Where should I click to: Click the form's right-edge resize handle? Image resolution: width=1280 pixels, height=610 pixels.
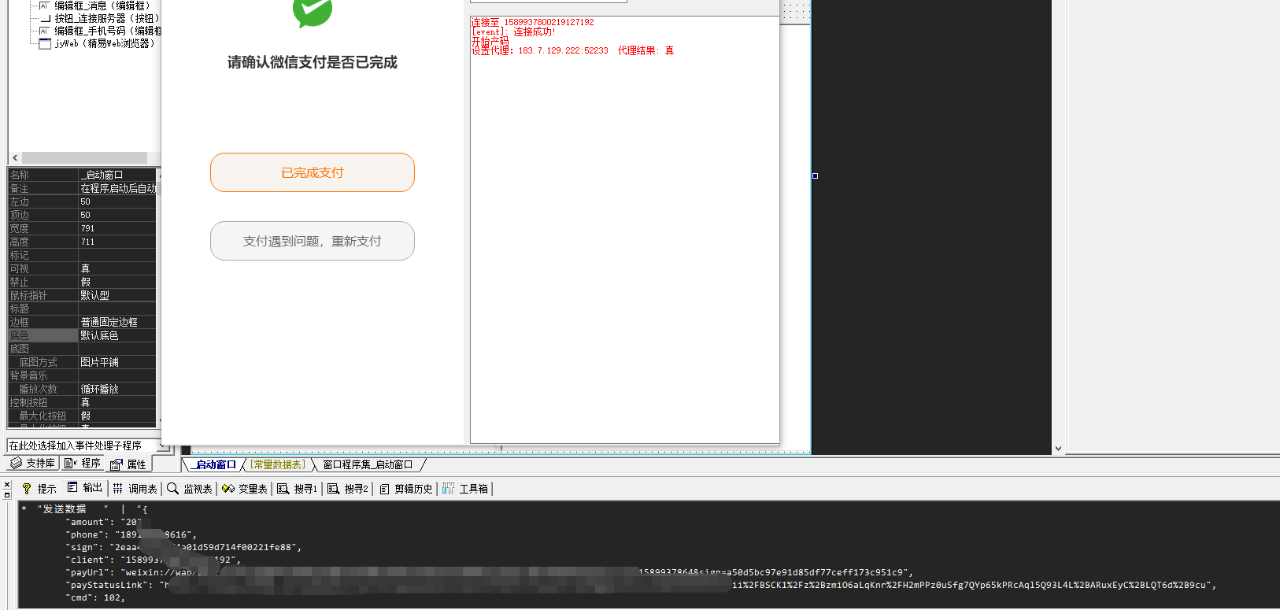[815, 176]
